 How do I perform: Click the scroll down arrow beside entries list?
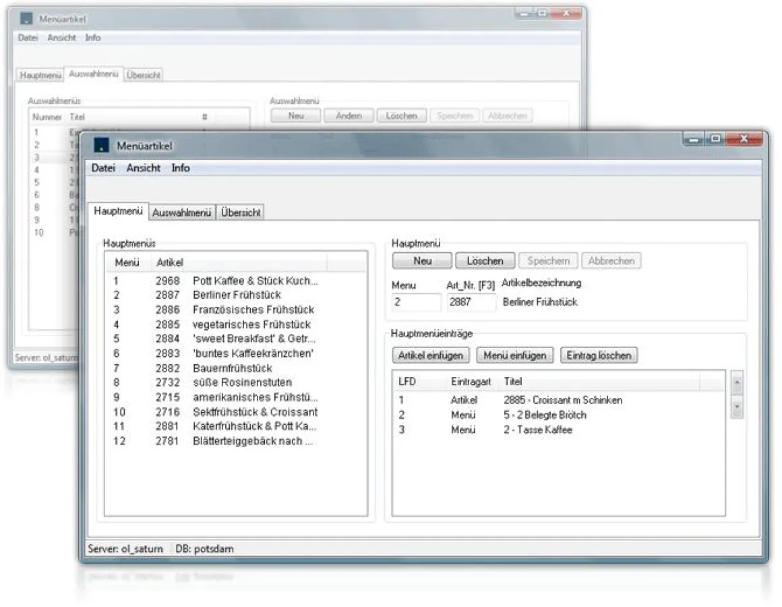[737, 408]
